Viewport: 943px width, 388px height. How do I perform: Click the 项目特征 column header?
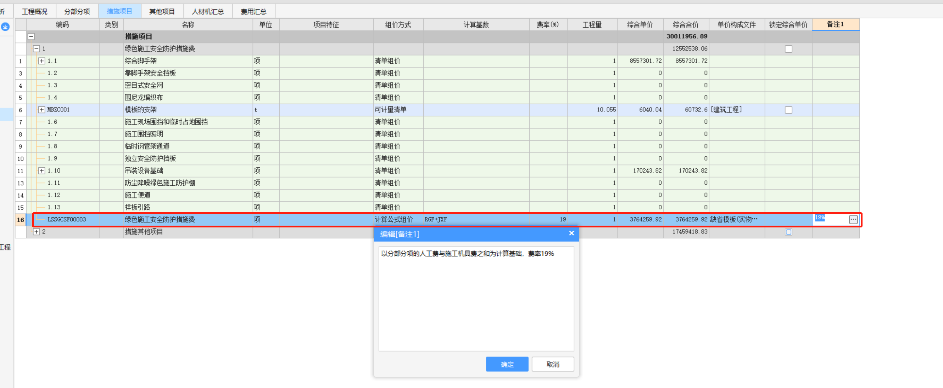(x=326, y=25)
